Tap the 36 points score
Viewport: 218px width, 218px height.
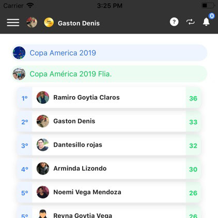(193, 98)
